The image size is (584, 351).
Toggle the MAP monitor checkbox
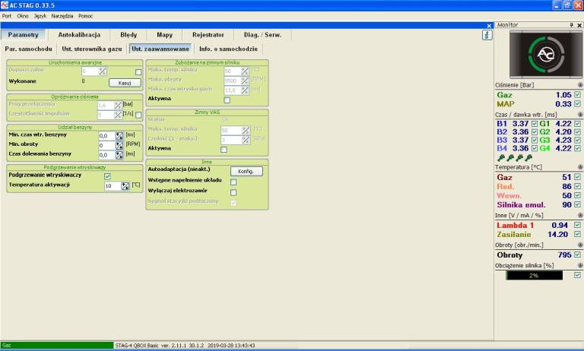pyautogui.click(x=577, y=103)
